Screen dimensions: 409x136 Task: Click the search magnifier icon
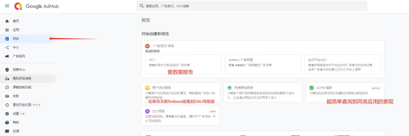pos(142,6)
